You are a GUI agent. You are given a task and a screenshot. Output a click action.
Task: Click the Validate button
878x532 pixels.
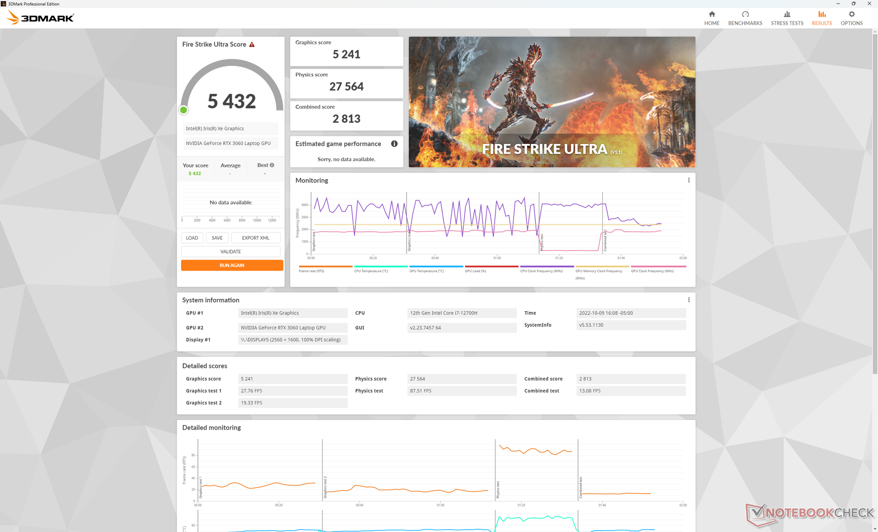[x=230, y=251]
